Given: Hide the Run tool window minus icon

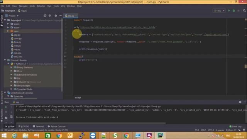Looking at the screenshot, I should 245,102.
